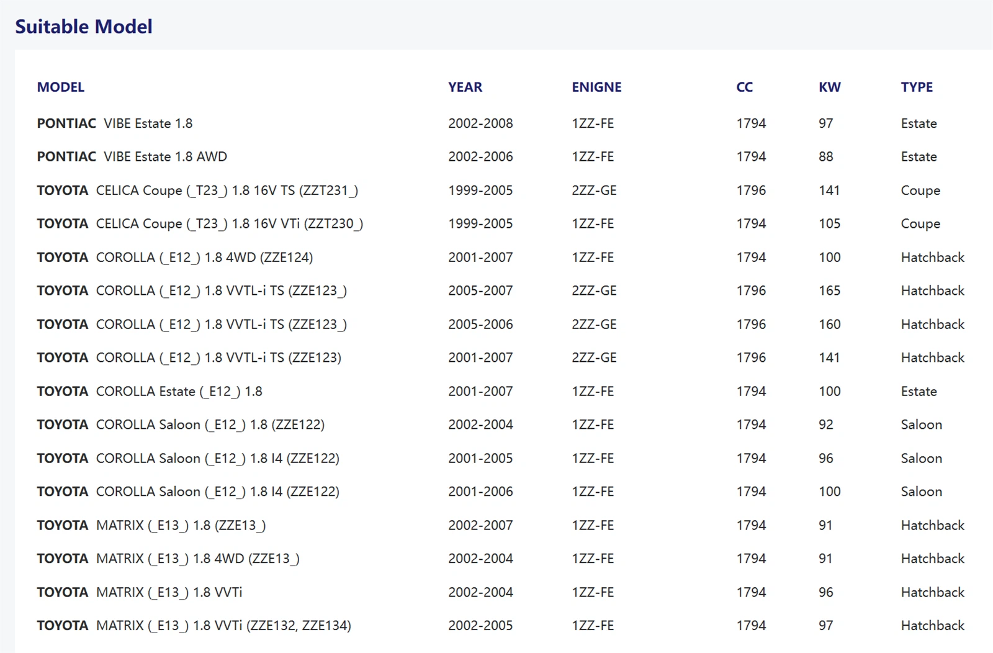Select the COROLLA 1.8 4WD (ZZE124) model

click(175, 258)
